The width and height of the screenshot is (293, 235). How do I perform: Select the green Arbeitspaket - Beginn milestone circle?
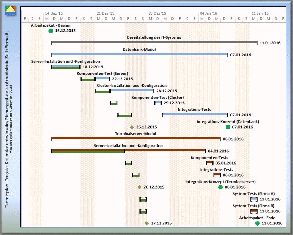click(51, 31)
